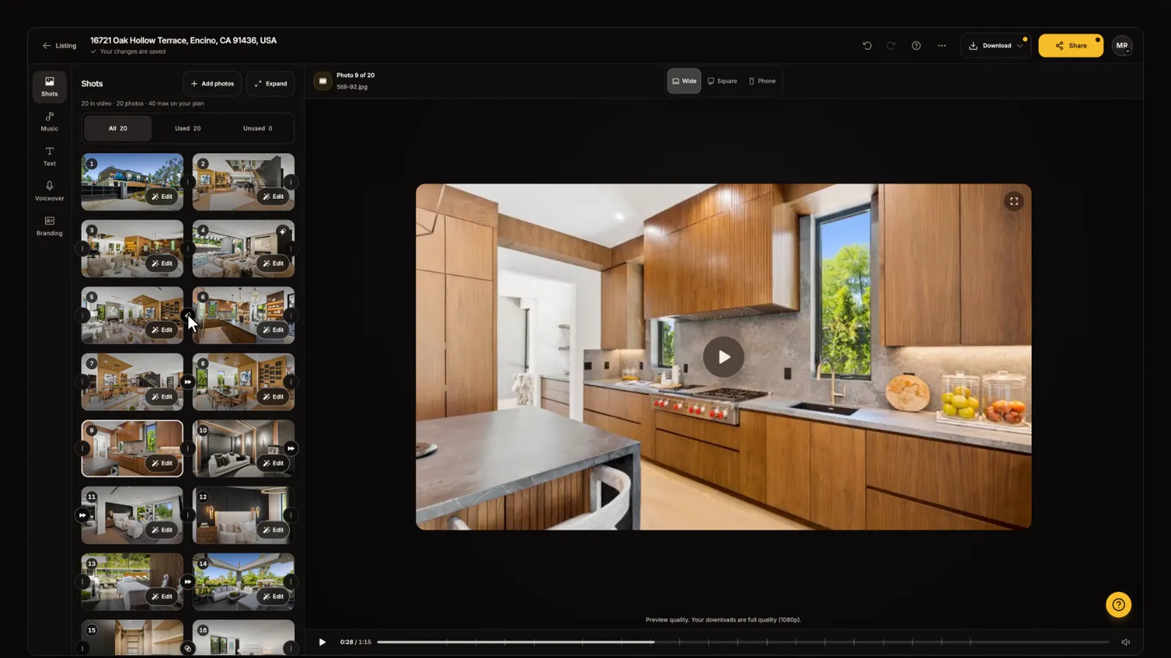Open the MR account menu
This screenshot has height=658, width=1171.
click(1122, 45)
